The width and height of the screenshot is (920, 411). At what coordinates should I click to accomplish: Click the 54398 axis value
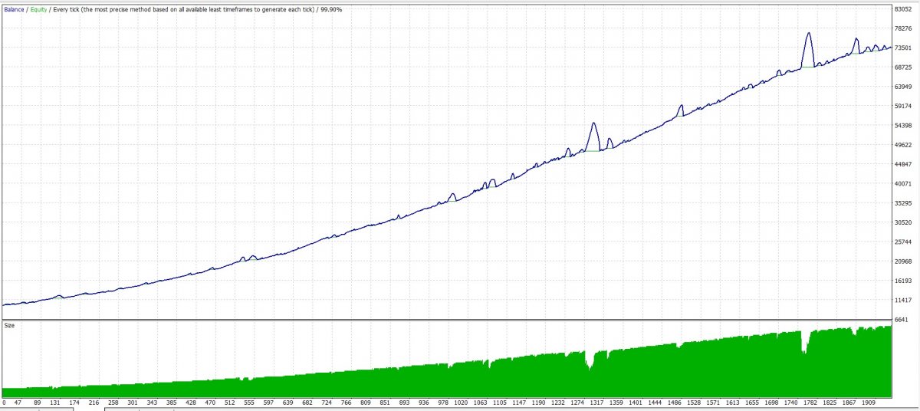point(902,126)
